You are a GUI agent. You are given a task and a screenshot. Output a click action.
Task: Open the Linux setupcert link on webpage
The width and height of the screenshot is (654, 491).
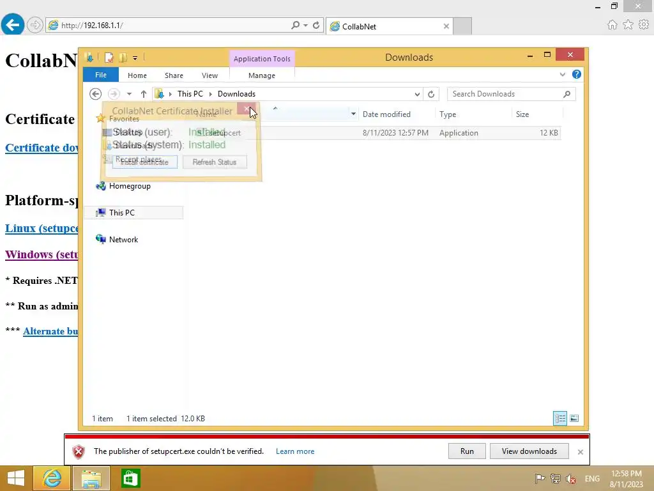(42, 228)
